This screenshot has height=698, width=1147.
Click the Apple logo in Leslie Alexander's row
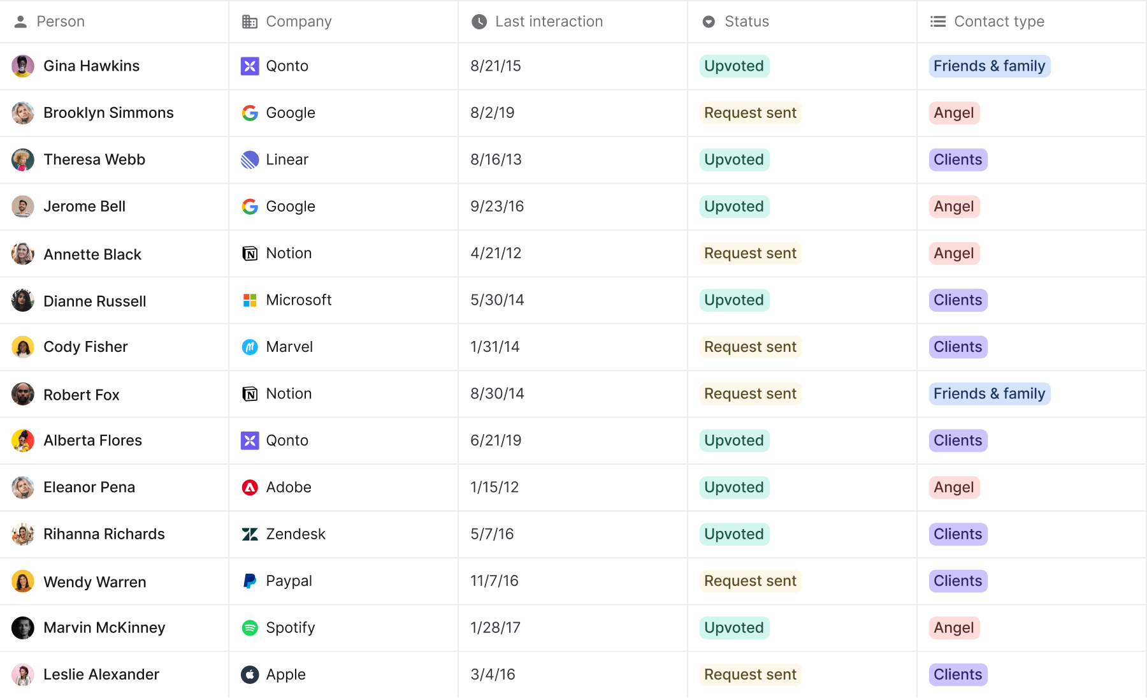(x=250, y=674)
